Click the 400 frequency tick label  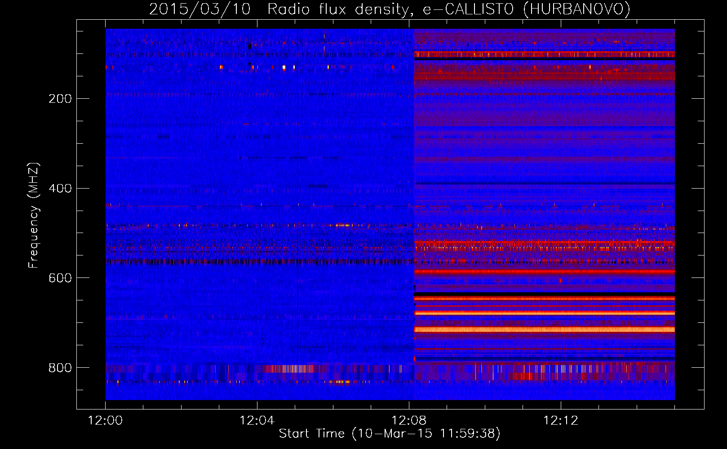pos(60,188)
